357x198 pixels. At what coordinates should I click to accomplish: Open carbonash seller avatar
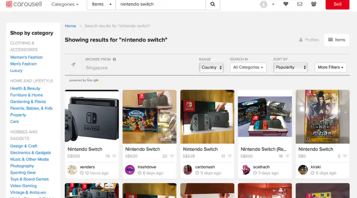188,170
